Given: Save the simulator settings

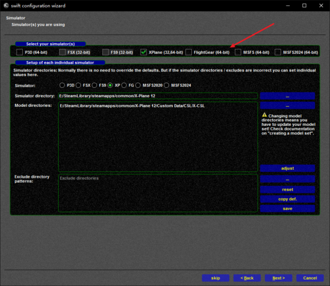Looking at the screenshot, I should pos(287,208).
